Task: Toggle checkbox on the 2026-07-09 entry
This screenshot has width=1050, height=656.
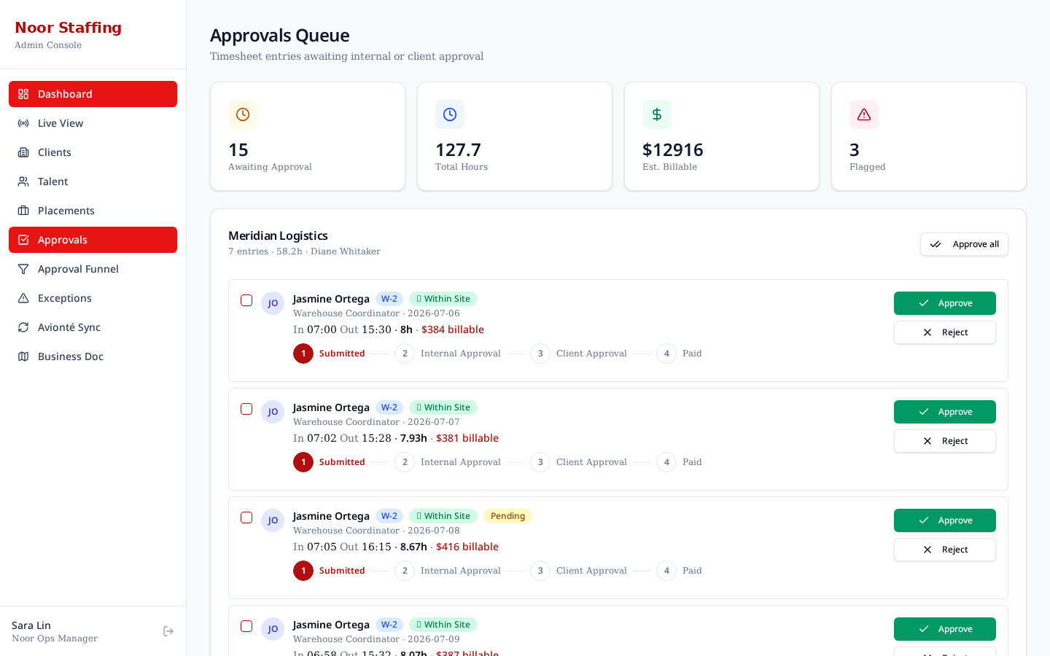Action: coord(246,626)
